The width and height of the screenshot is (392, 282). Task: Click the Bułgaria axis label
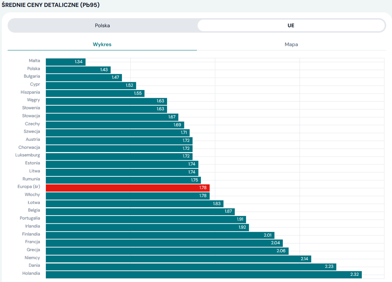point(32,76)
